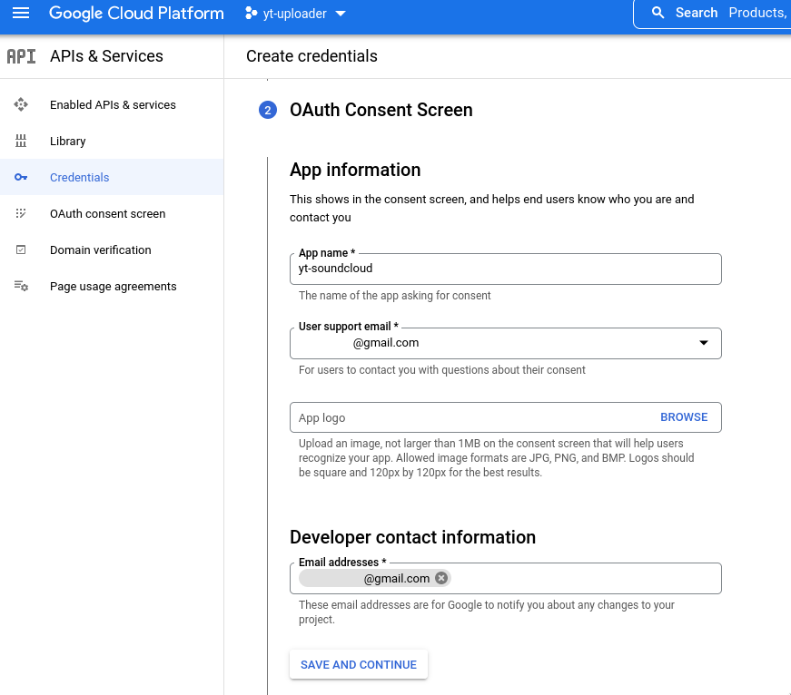Click the User support email dropdown arrow
This screenshot has height=695, width=791.
pos(704,343)
